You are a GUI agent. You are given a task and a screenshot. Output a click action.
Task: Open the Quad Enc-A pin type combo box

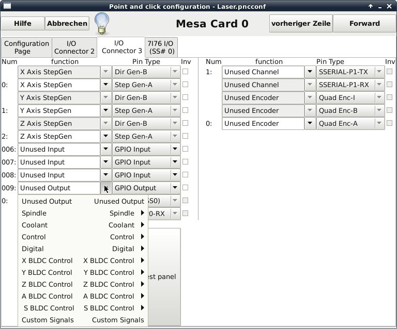pos(350,123)
